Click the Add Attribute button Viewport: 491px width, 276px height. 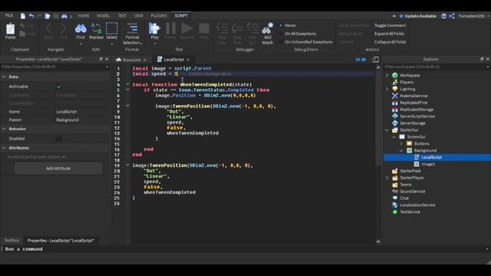(x=58, y=169)
